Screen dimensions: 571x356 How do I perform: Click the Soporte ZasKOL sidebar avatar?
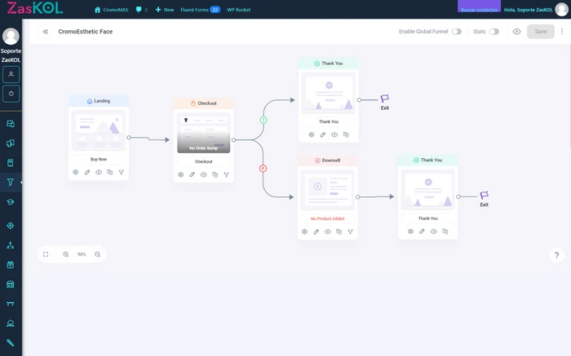(x=11, y=36)
